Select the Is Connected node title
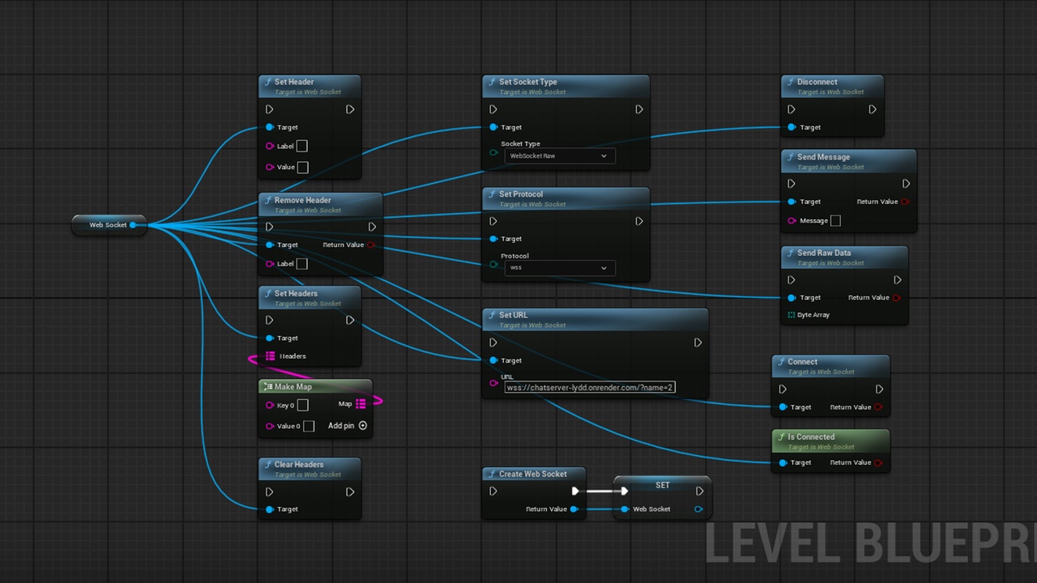Viewport: 1037px width, 583px height. [x=811, y=437]
